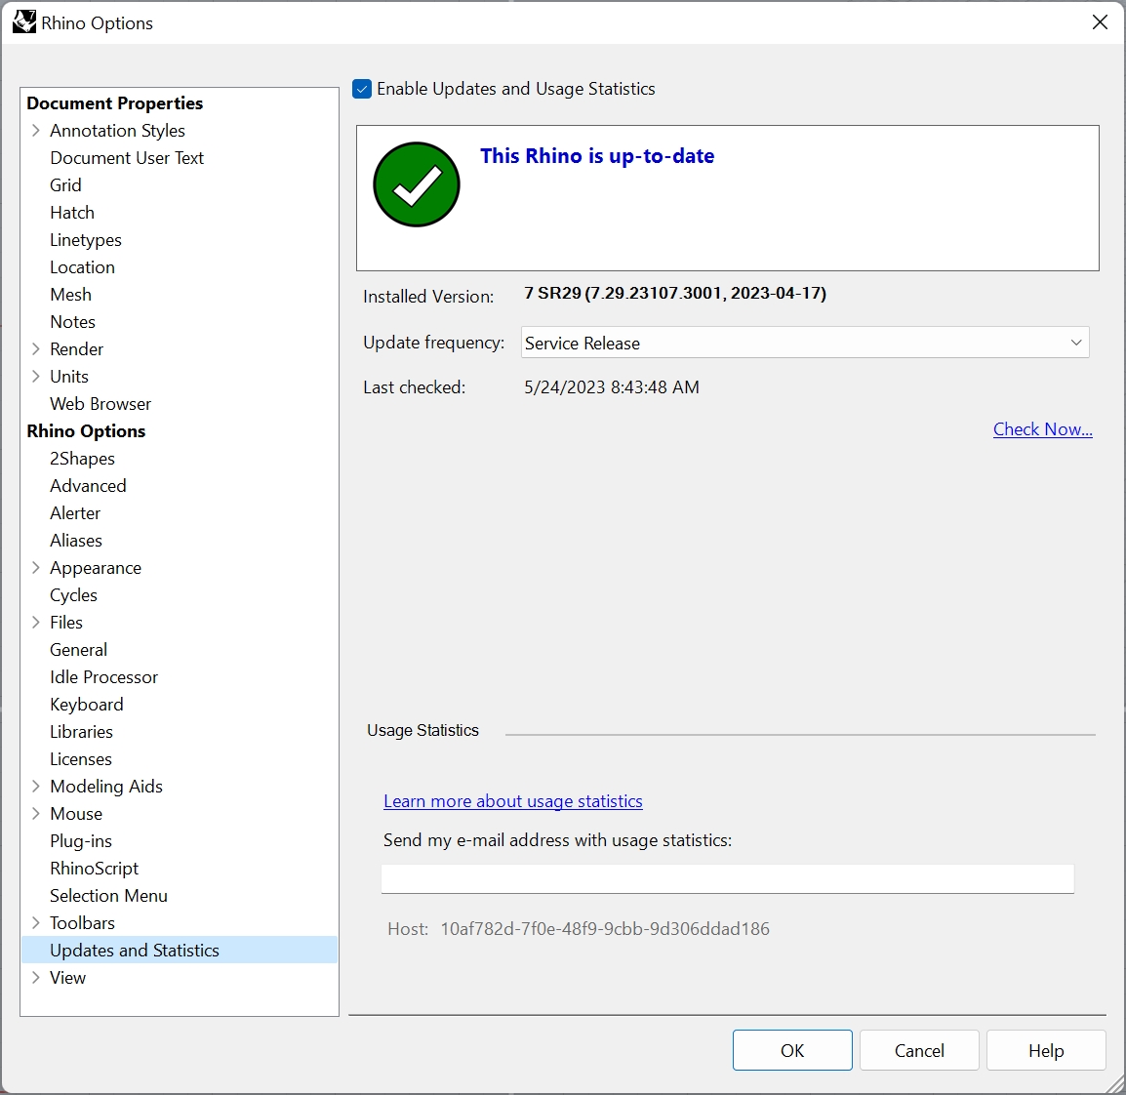The height and width of the screenshot is (1095, 1126).
Task: Expand the Annotation Styles tree node
Action: pyautogui.click(x=36, y=131)
